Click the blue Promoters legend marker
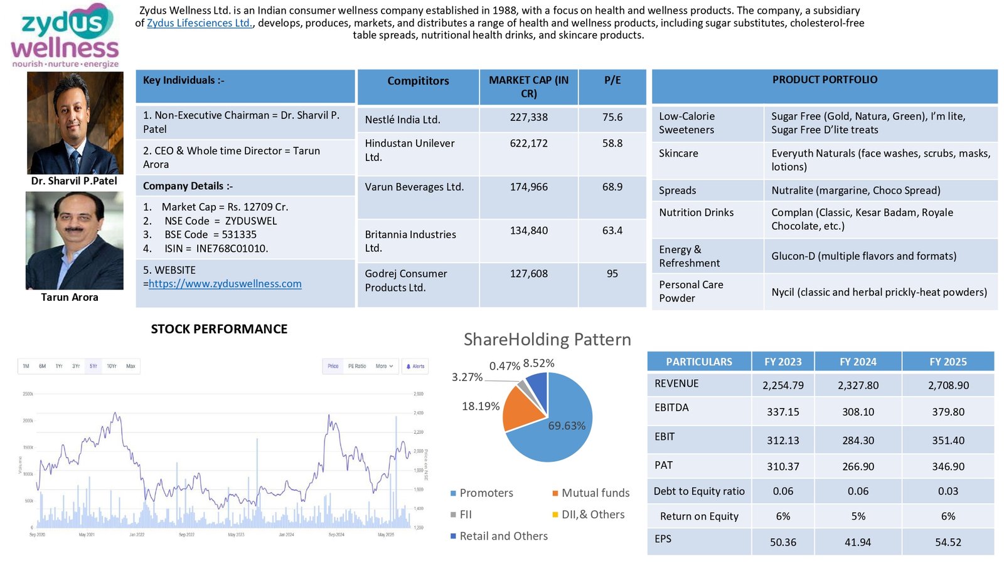Image resolution: width=1004 pixels, height=564 pixels. pos(453,493)
